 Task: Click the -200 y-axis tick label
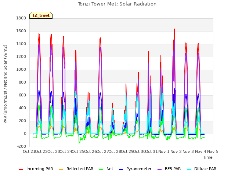pos(22,147)
